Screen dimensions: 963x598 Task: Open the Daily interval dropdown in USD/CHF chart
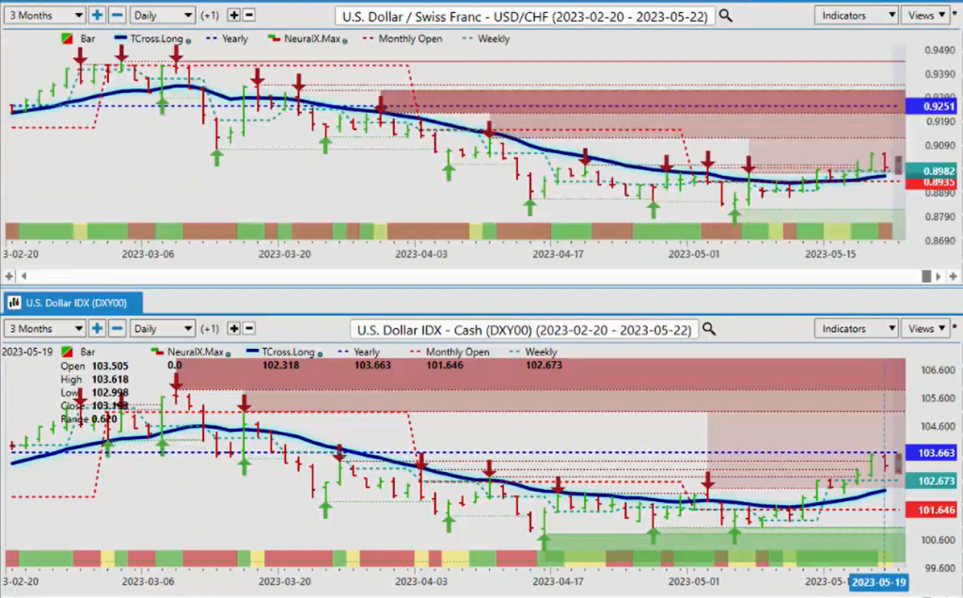point(163,15)
